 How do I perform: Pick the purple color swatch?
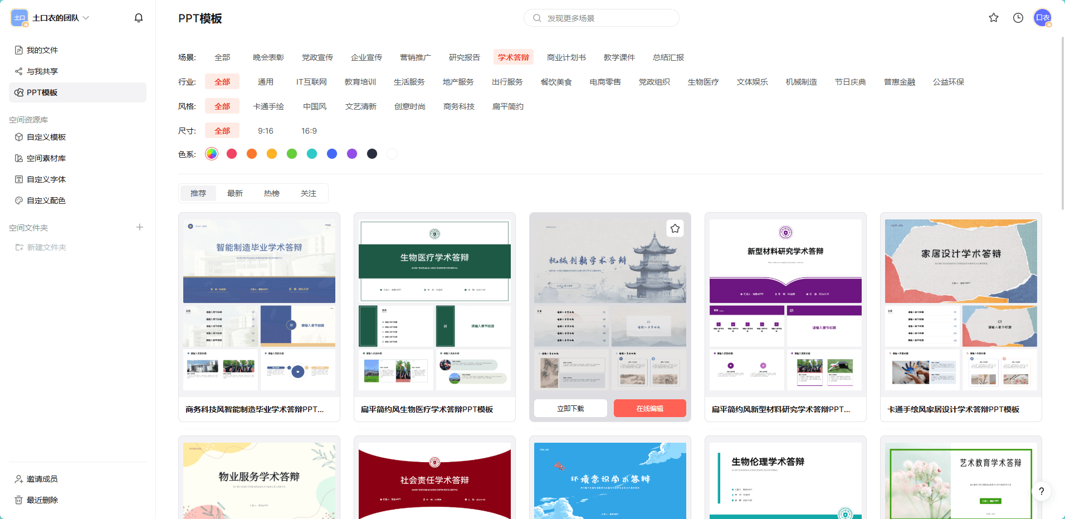pos(352,154)
